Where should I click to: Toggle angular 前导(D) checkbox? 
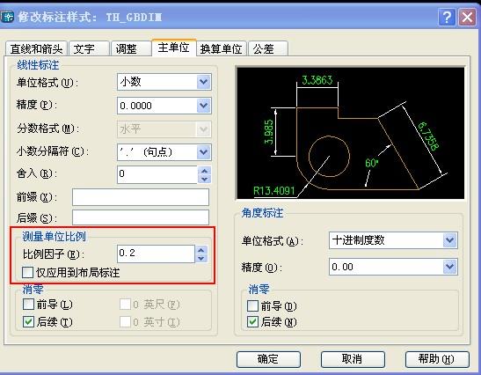[252, 305]
